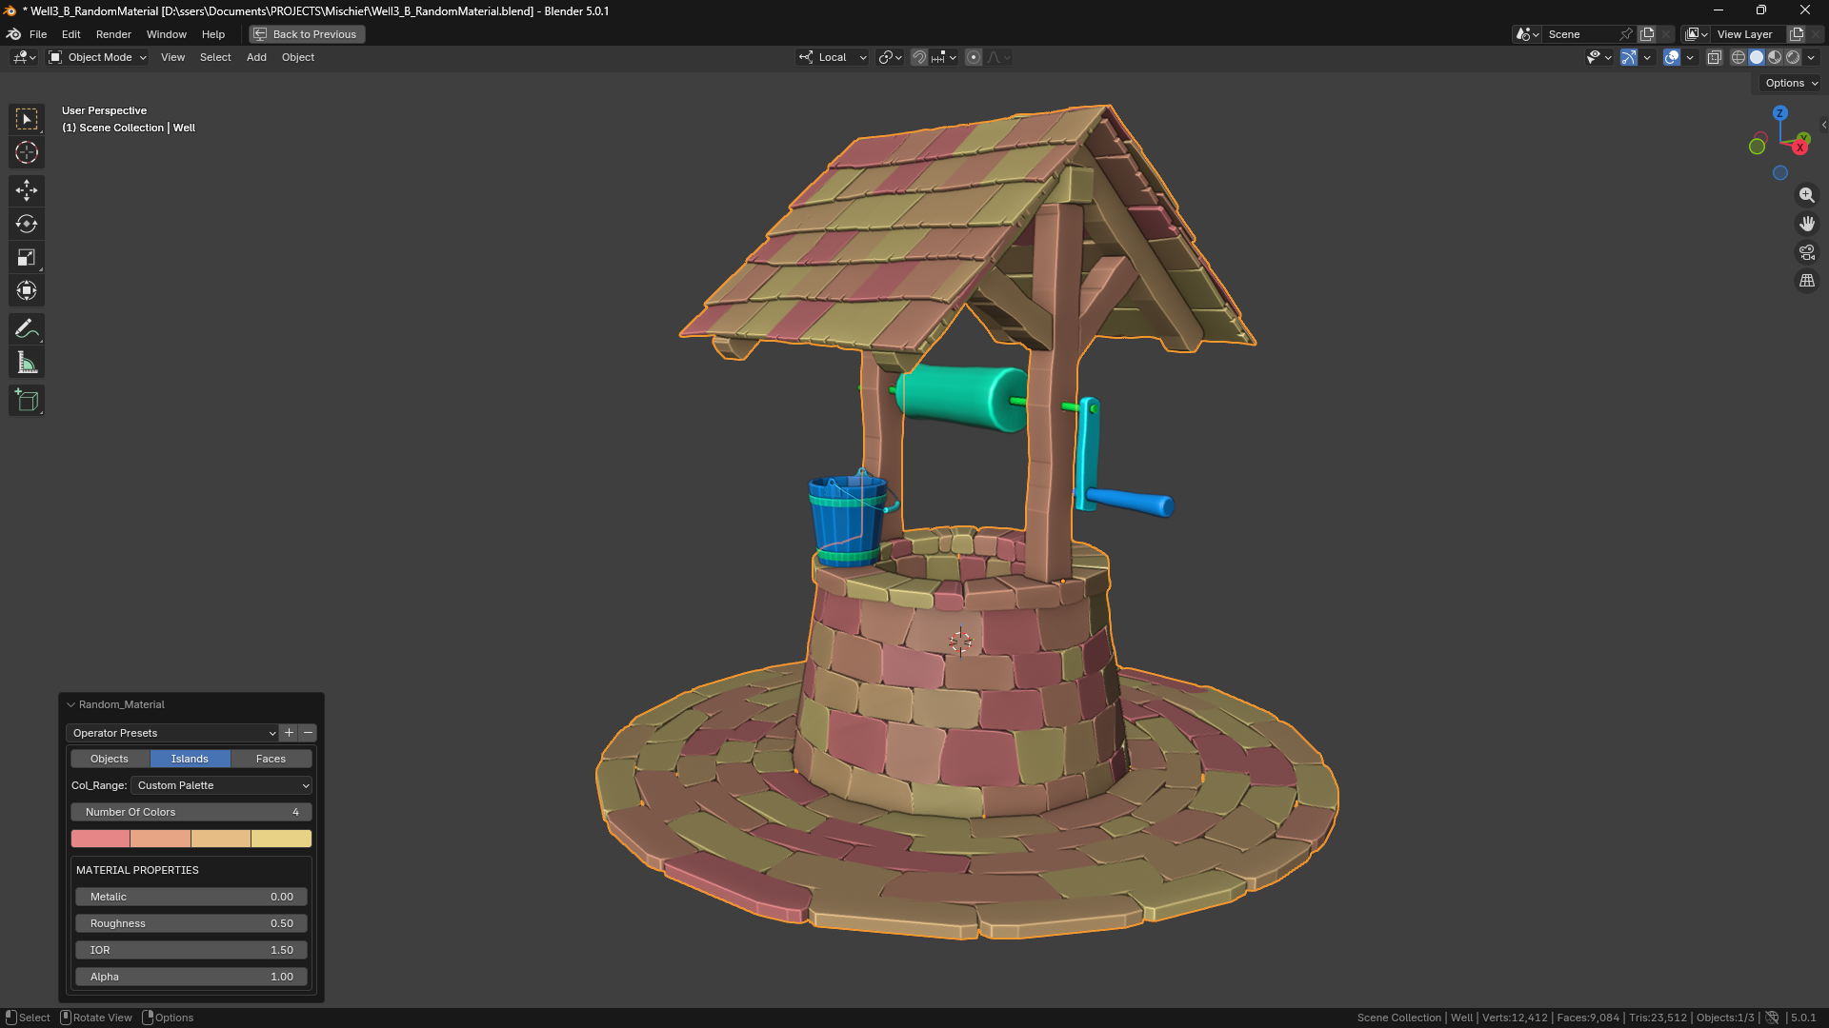
Task: Click the first pink palette swatch
Action: click(x=100, y=839)
